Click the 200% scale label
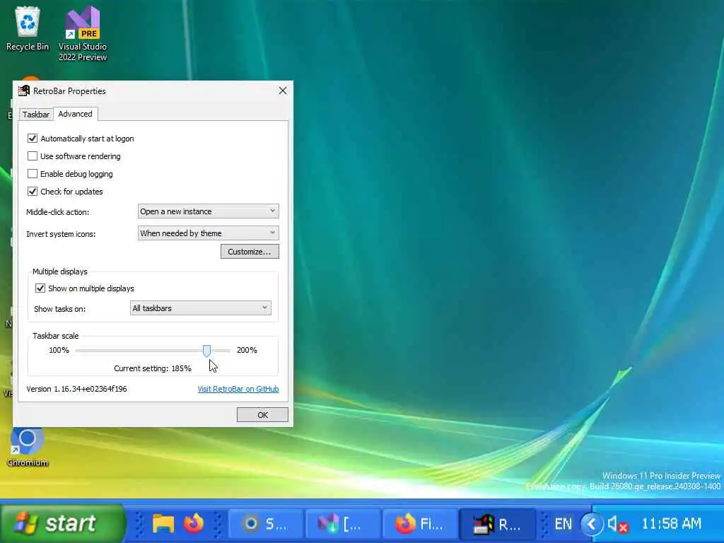This screenshot has width=724, height=543. coord(247,350)
